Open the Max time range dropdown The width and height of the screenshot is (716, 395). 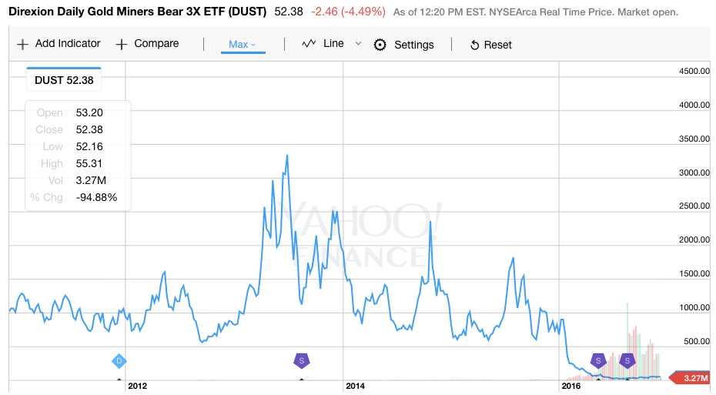point(243,45)
